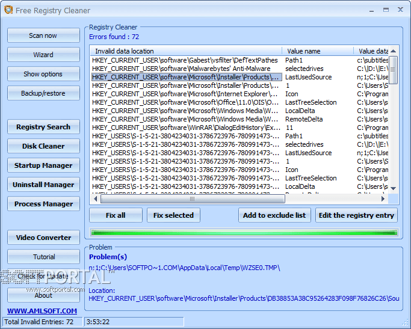Open Uninstall Manager
The height and width of the screenshot is (329, 411).
click(43, 185)
